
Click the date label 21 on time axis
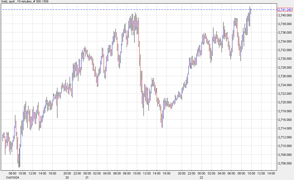[87, 177]
